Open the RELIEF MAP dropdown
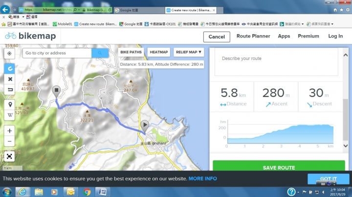 point(189,52)
